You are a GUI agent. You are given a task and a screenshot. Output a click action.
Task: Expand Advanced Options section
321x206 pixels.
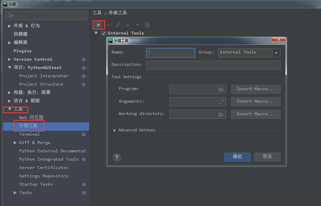click(115, 130)
